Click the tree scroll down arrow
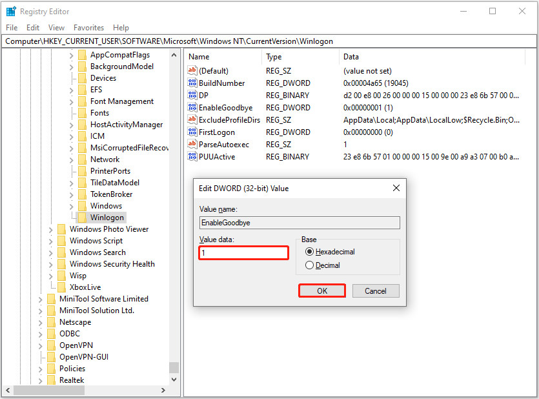Viewport: 539px width, 399px height. tap(174, 380)
